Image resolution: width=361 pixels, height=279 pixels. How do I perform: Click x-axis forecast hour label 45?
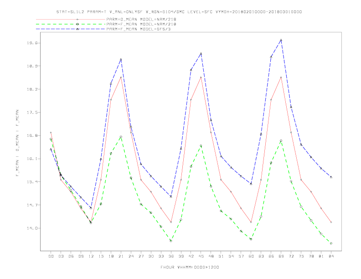(x=201, y=256)
